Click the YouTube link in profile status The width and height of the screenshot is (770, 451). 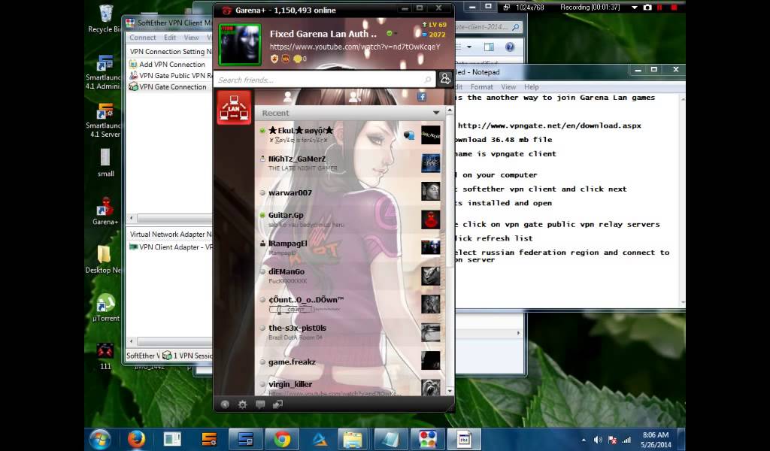tap(355, 47)
